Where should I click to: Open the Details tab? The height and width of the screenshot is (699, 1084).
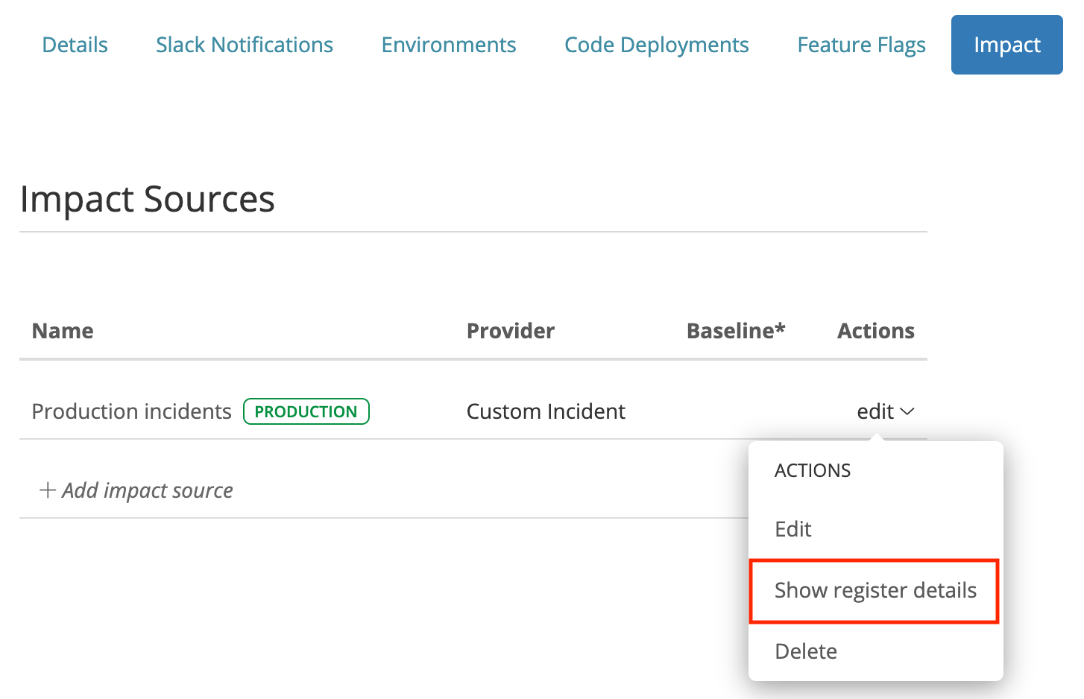(x=75, y=45)
